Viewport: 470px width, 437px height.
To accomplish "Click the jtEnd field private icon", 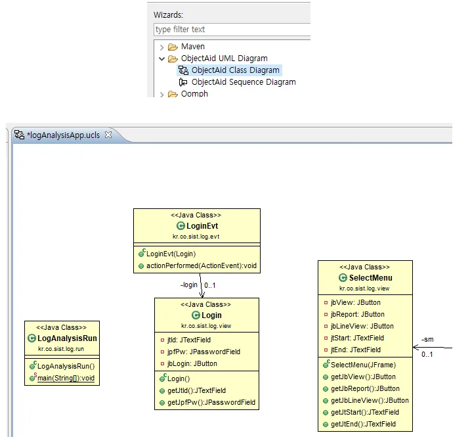I will pos(326,350).
